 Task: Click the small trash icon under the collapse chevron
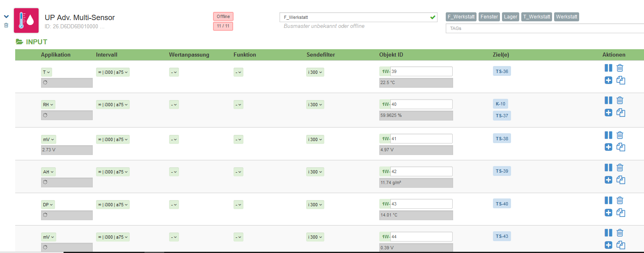pos(6,25)
